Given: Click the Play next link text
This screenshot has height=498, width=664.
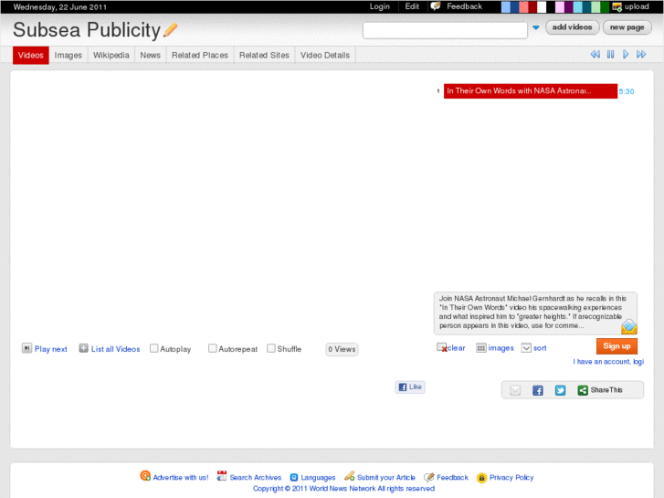Looking at the screenshot, I should [x=51, y=349].
